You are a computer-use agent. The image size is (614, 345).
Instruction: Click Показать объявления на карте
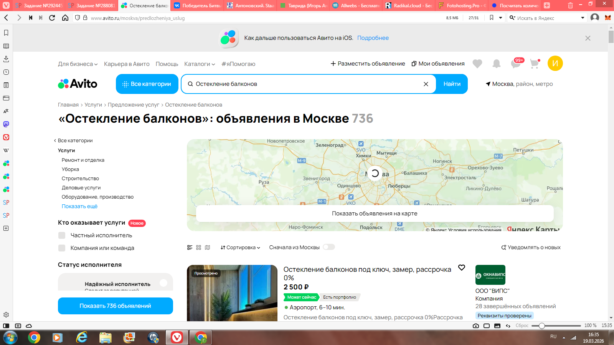tap(375, 214)
